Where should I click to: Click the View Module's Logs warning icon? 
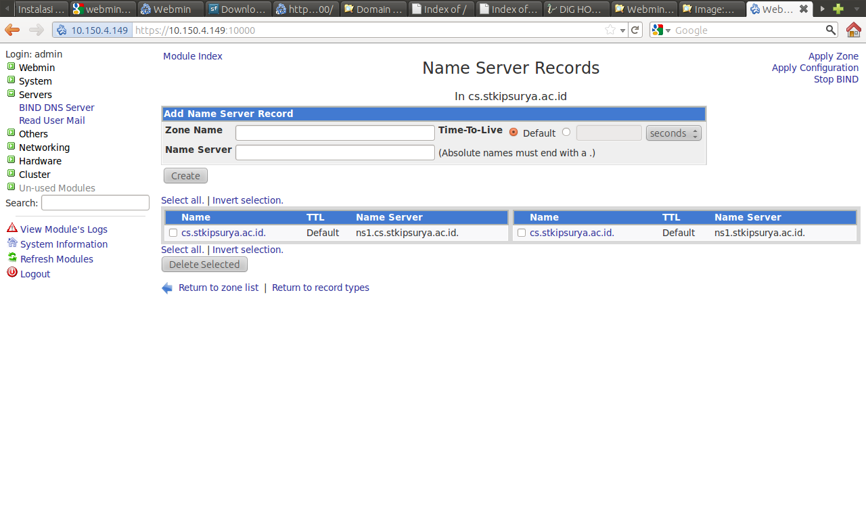tap(12, 229)
